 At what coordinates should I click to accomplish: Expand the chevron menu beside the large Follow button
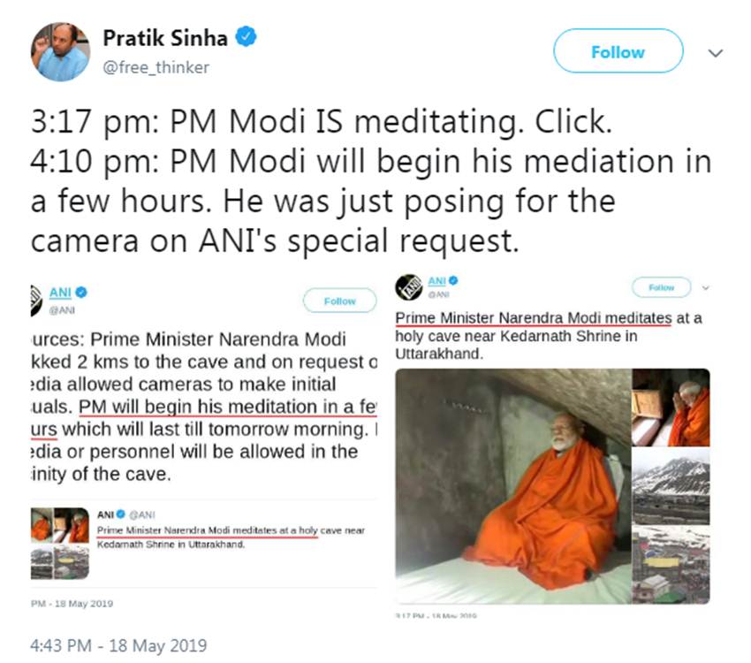[x=717, y=53]
